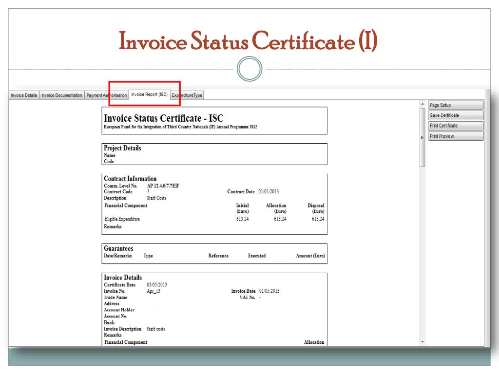Click the 'Executed' column header in Guarantees
This screenshot has width=499, height=374.
pos(257,256)
